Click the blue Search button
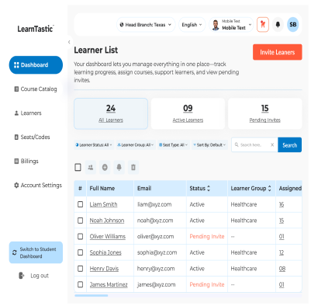Image resolution: width=311 pixels, height=306 pixels. pyautogui.click(x=289, y=145)
